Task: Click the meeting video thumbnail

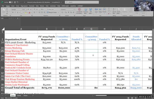Action: tap(144, 5)
